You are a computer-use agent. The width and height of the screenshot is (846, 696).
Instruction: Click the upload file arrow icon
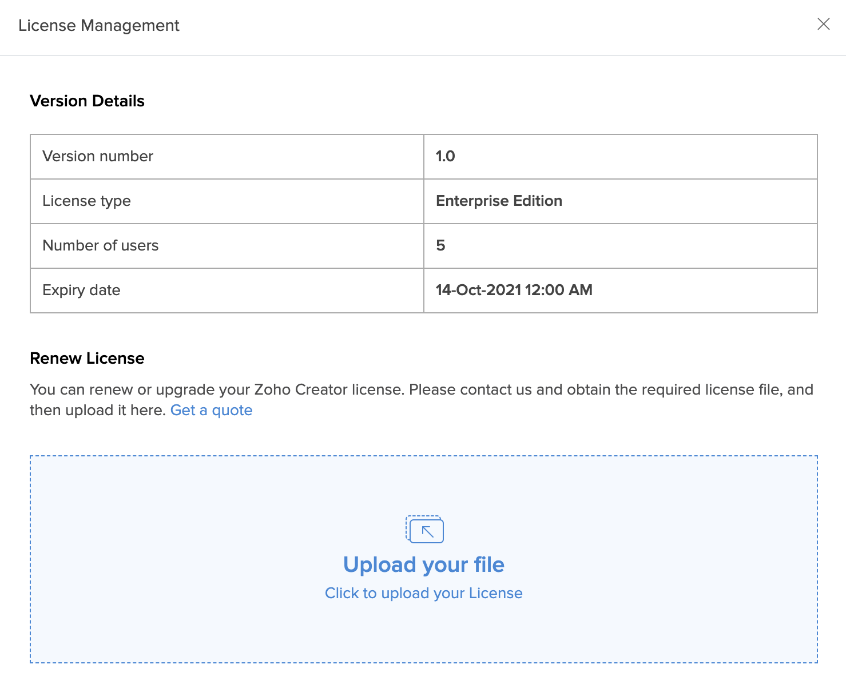(425, 530)
